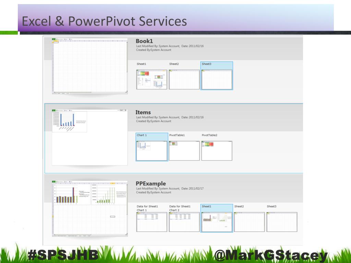The image size is (351, 263).
Task: Open the Book1 large preview thumbnail
Action: 90,66
